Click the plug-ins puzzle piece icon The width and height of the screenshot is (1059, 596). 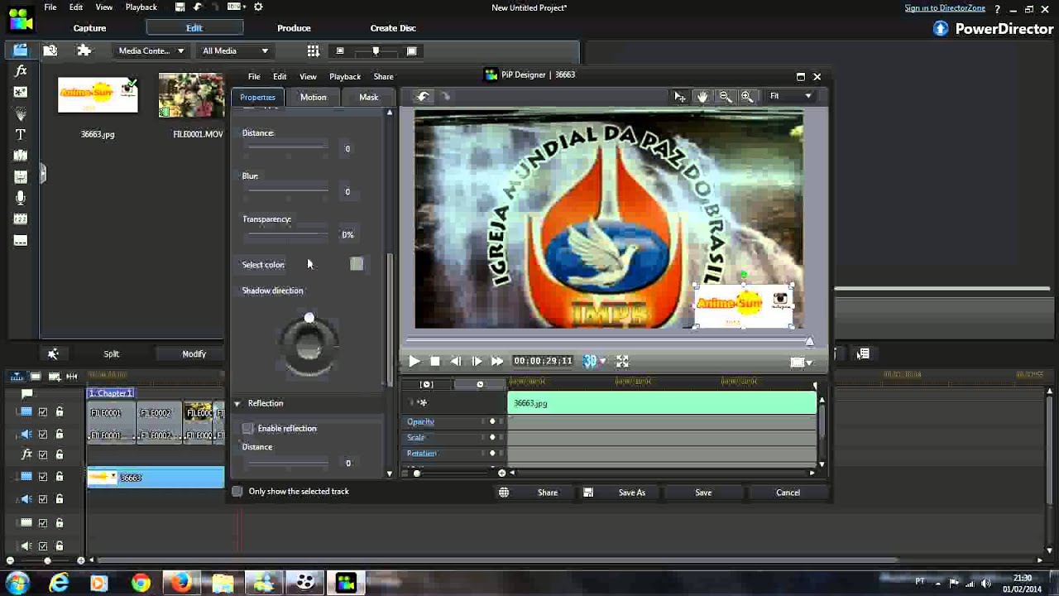coord(84,50)
